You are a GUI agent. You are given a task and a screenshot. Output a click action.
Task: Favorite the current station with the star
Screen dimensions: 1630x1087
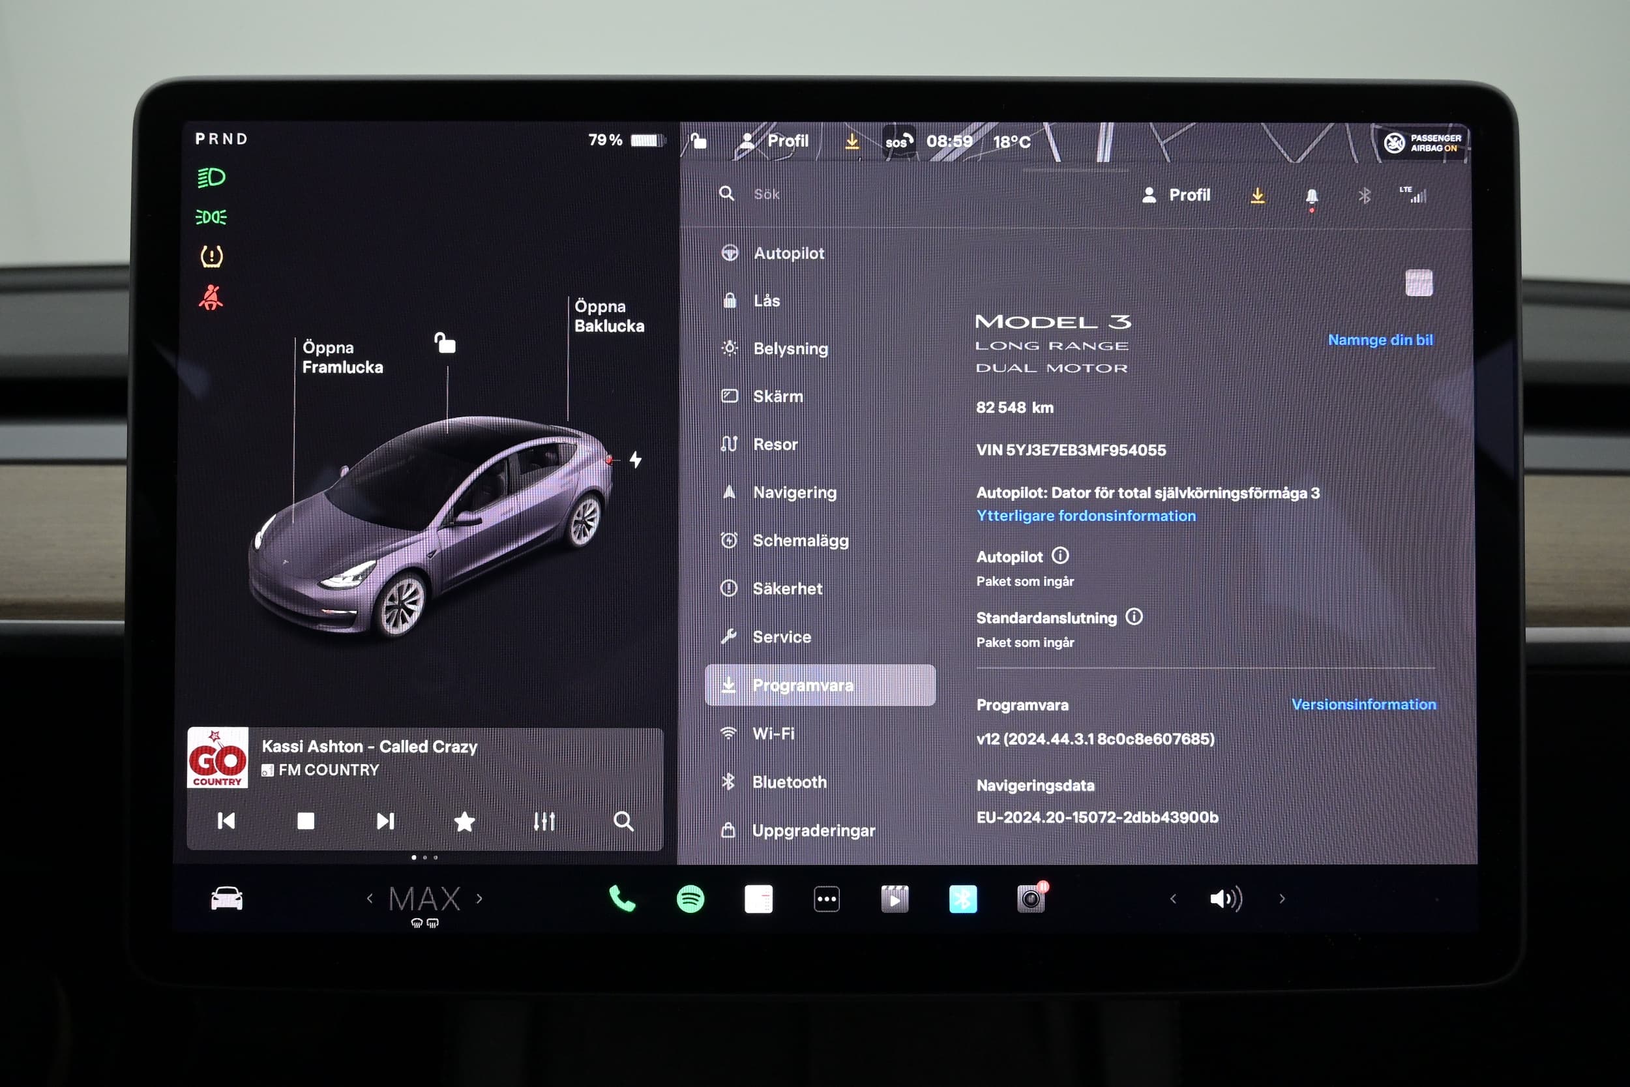point(464,821)
